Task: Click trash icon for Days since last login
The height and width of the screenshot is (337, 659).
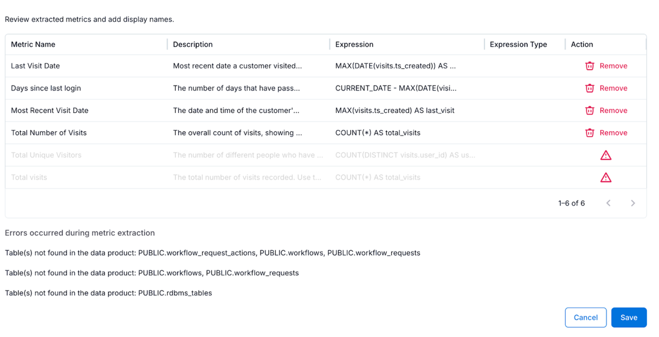Action: [589, 88]
